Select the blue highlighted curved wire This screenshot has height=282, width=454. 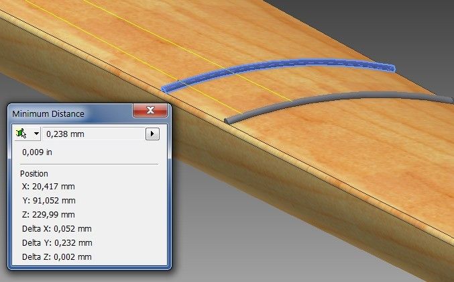point(282,68)
